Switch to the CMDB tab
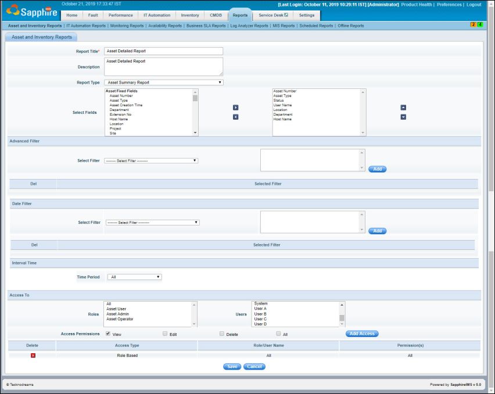 coord(216,15)
